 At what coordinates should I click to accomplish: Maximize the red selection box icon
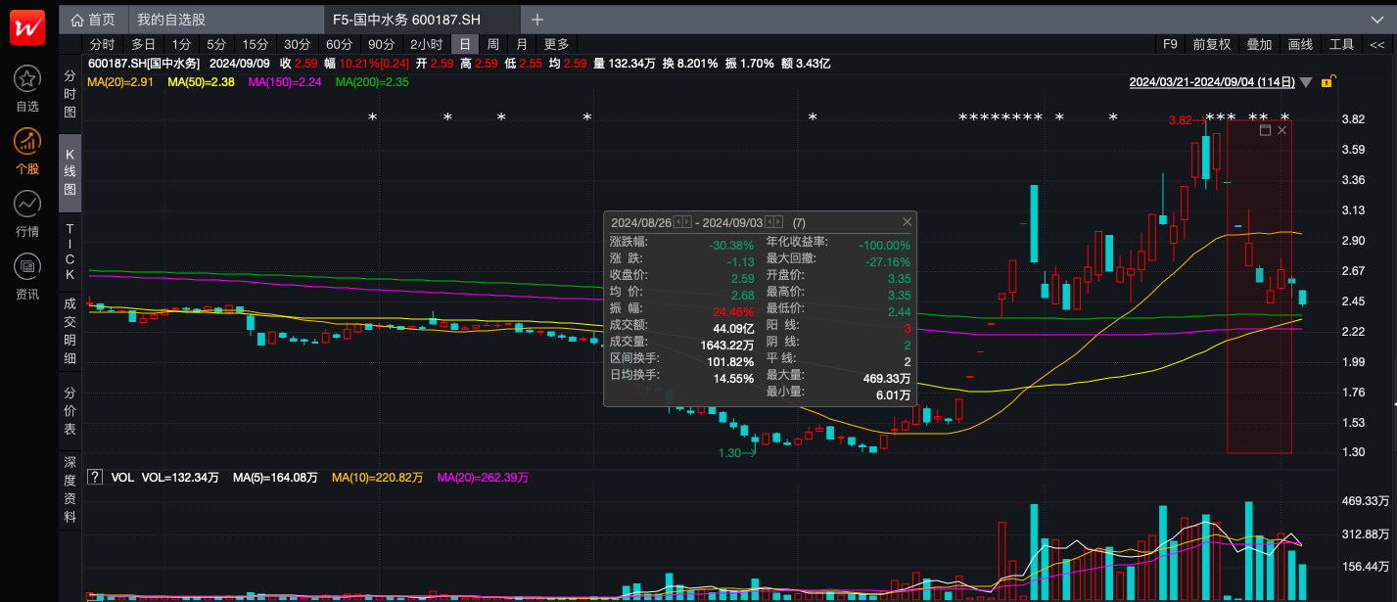pyautogui.click(x=1265, y=130)
